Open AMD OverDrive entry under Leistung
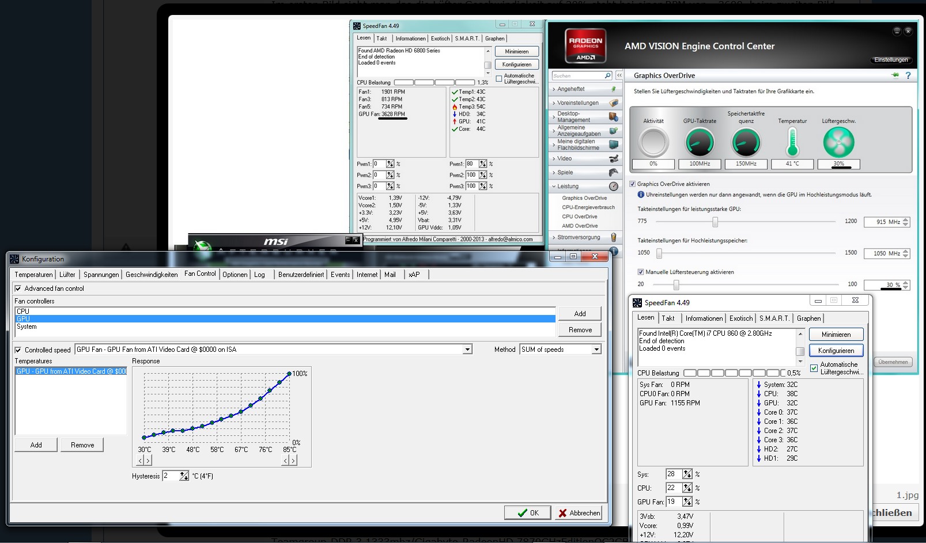The height and width of the screenshot is (543, 926). click(580, 226)
